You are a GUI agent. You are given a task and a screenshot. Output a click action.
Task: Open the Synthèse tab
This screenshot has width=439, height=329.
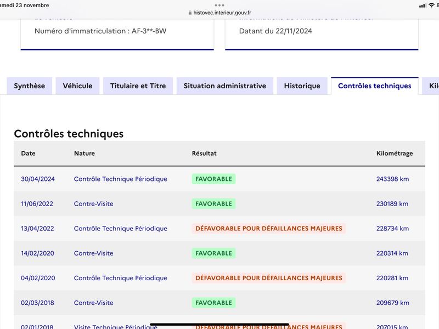(30, 86)
